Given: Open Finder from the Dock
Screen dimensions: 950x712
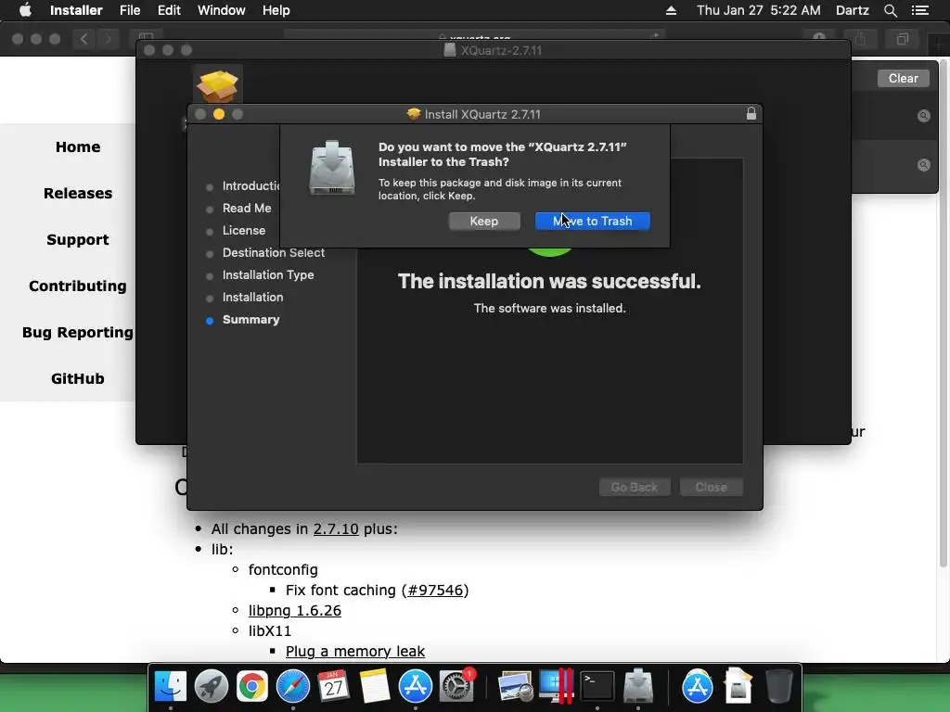Looking at the screenshot, I should (x=171, y=687).
